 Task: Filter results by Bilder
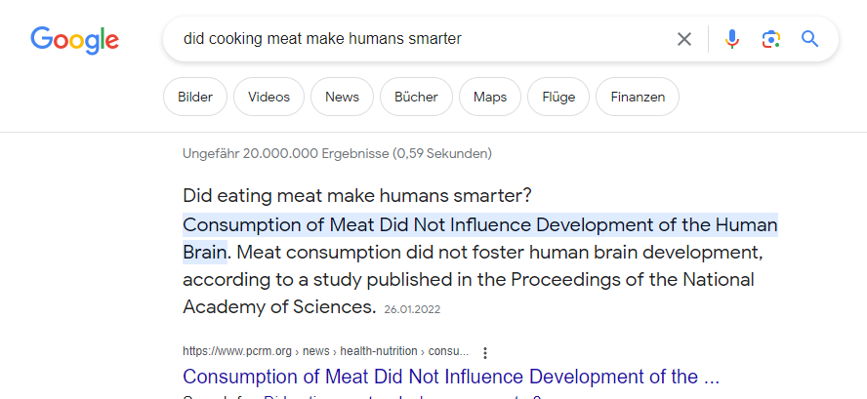(195, 97)
